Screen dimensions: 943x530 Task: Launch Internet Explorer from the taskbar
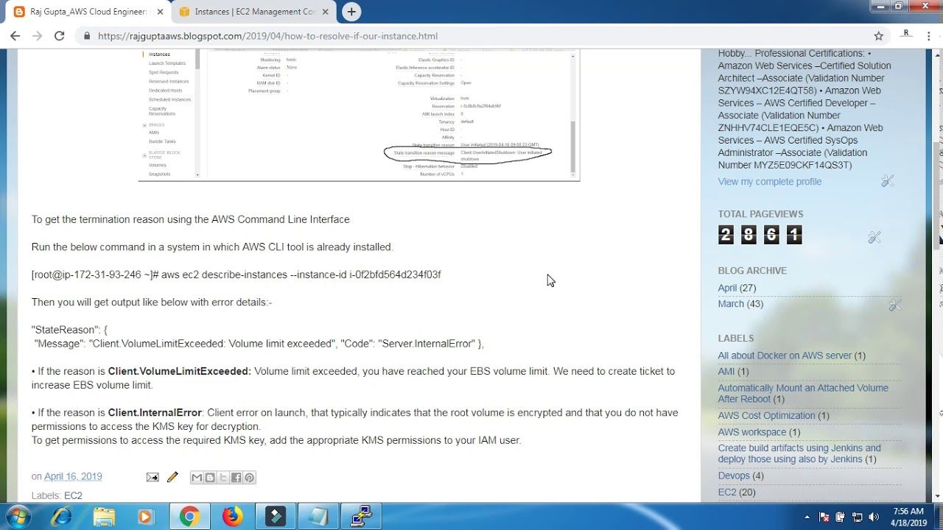(62, 517)
